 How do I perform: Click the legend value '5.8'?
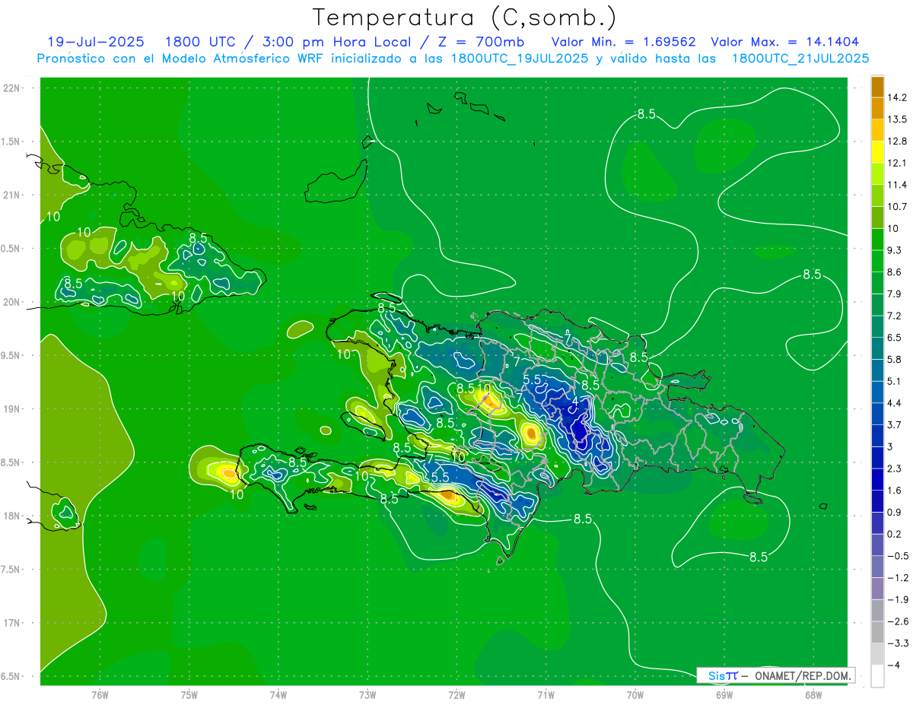[895, 360]
